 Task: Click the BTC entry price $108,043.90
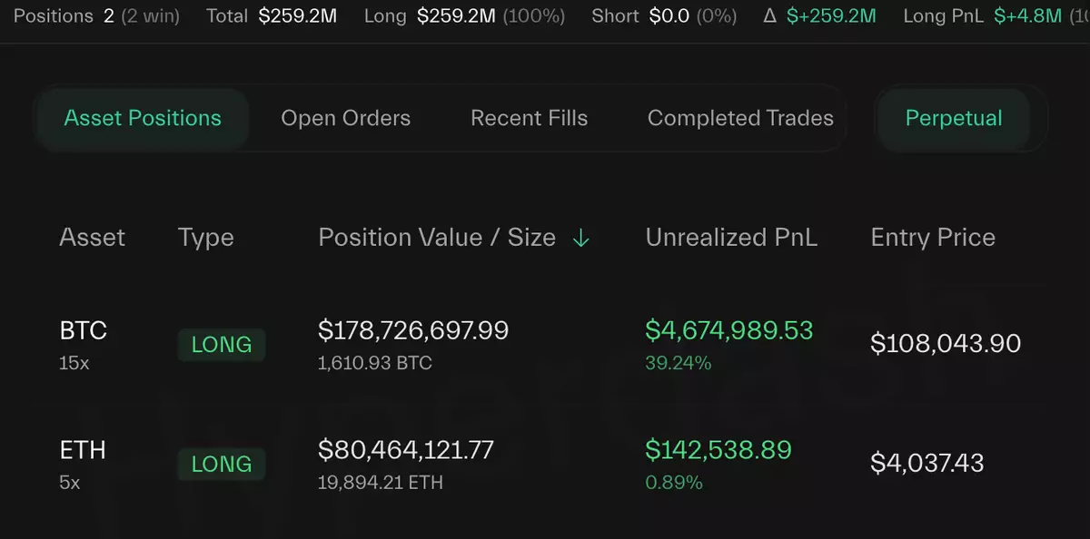(x=946, y=344)
